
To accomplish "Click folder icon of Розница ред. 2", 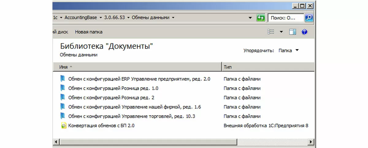I will 63,97.
